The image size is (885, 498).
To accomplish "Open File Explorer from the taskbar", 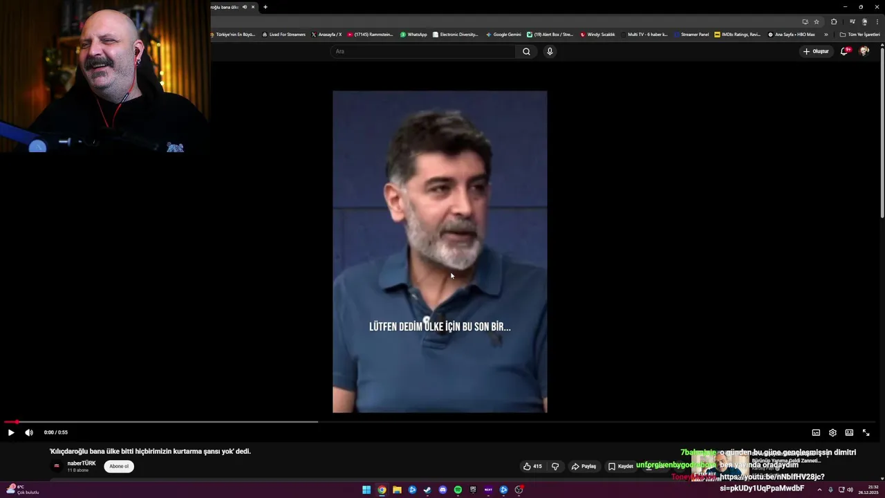I will tap(397, 490).
